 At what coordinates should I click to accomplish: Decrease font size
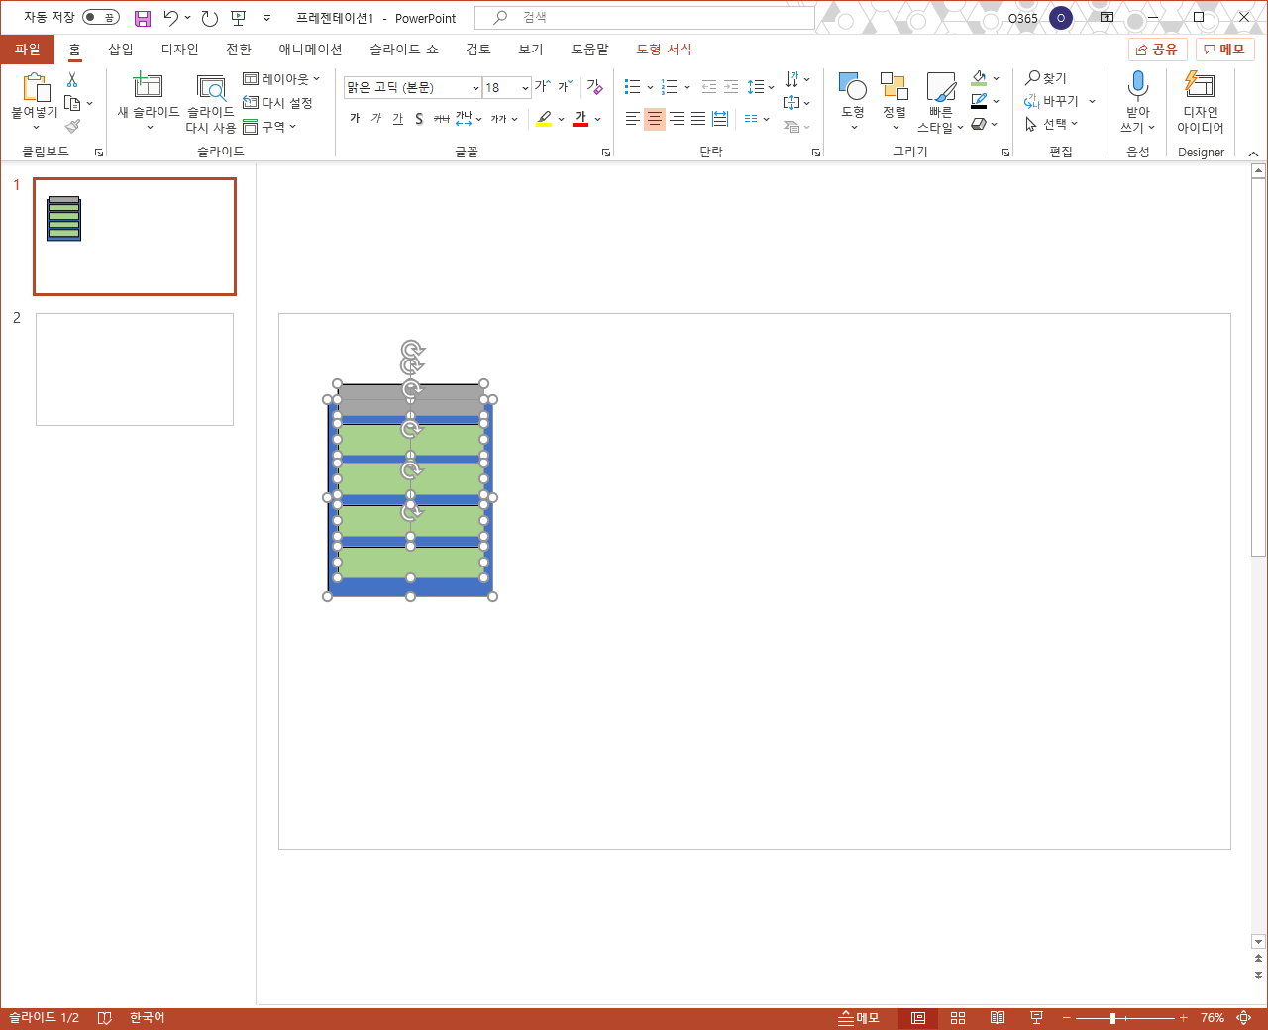click(x=565, y=87)
